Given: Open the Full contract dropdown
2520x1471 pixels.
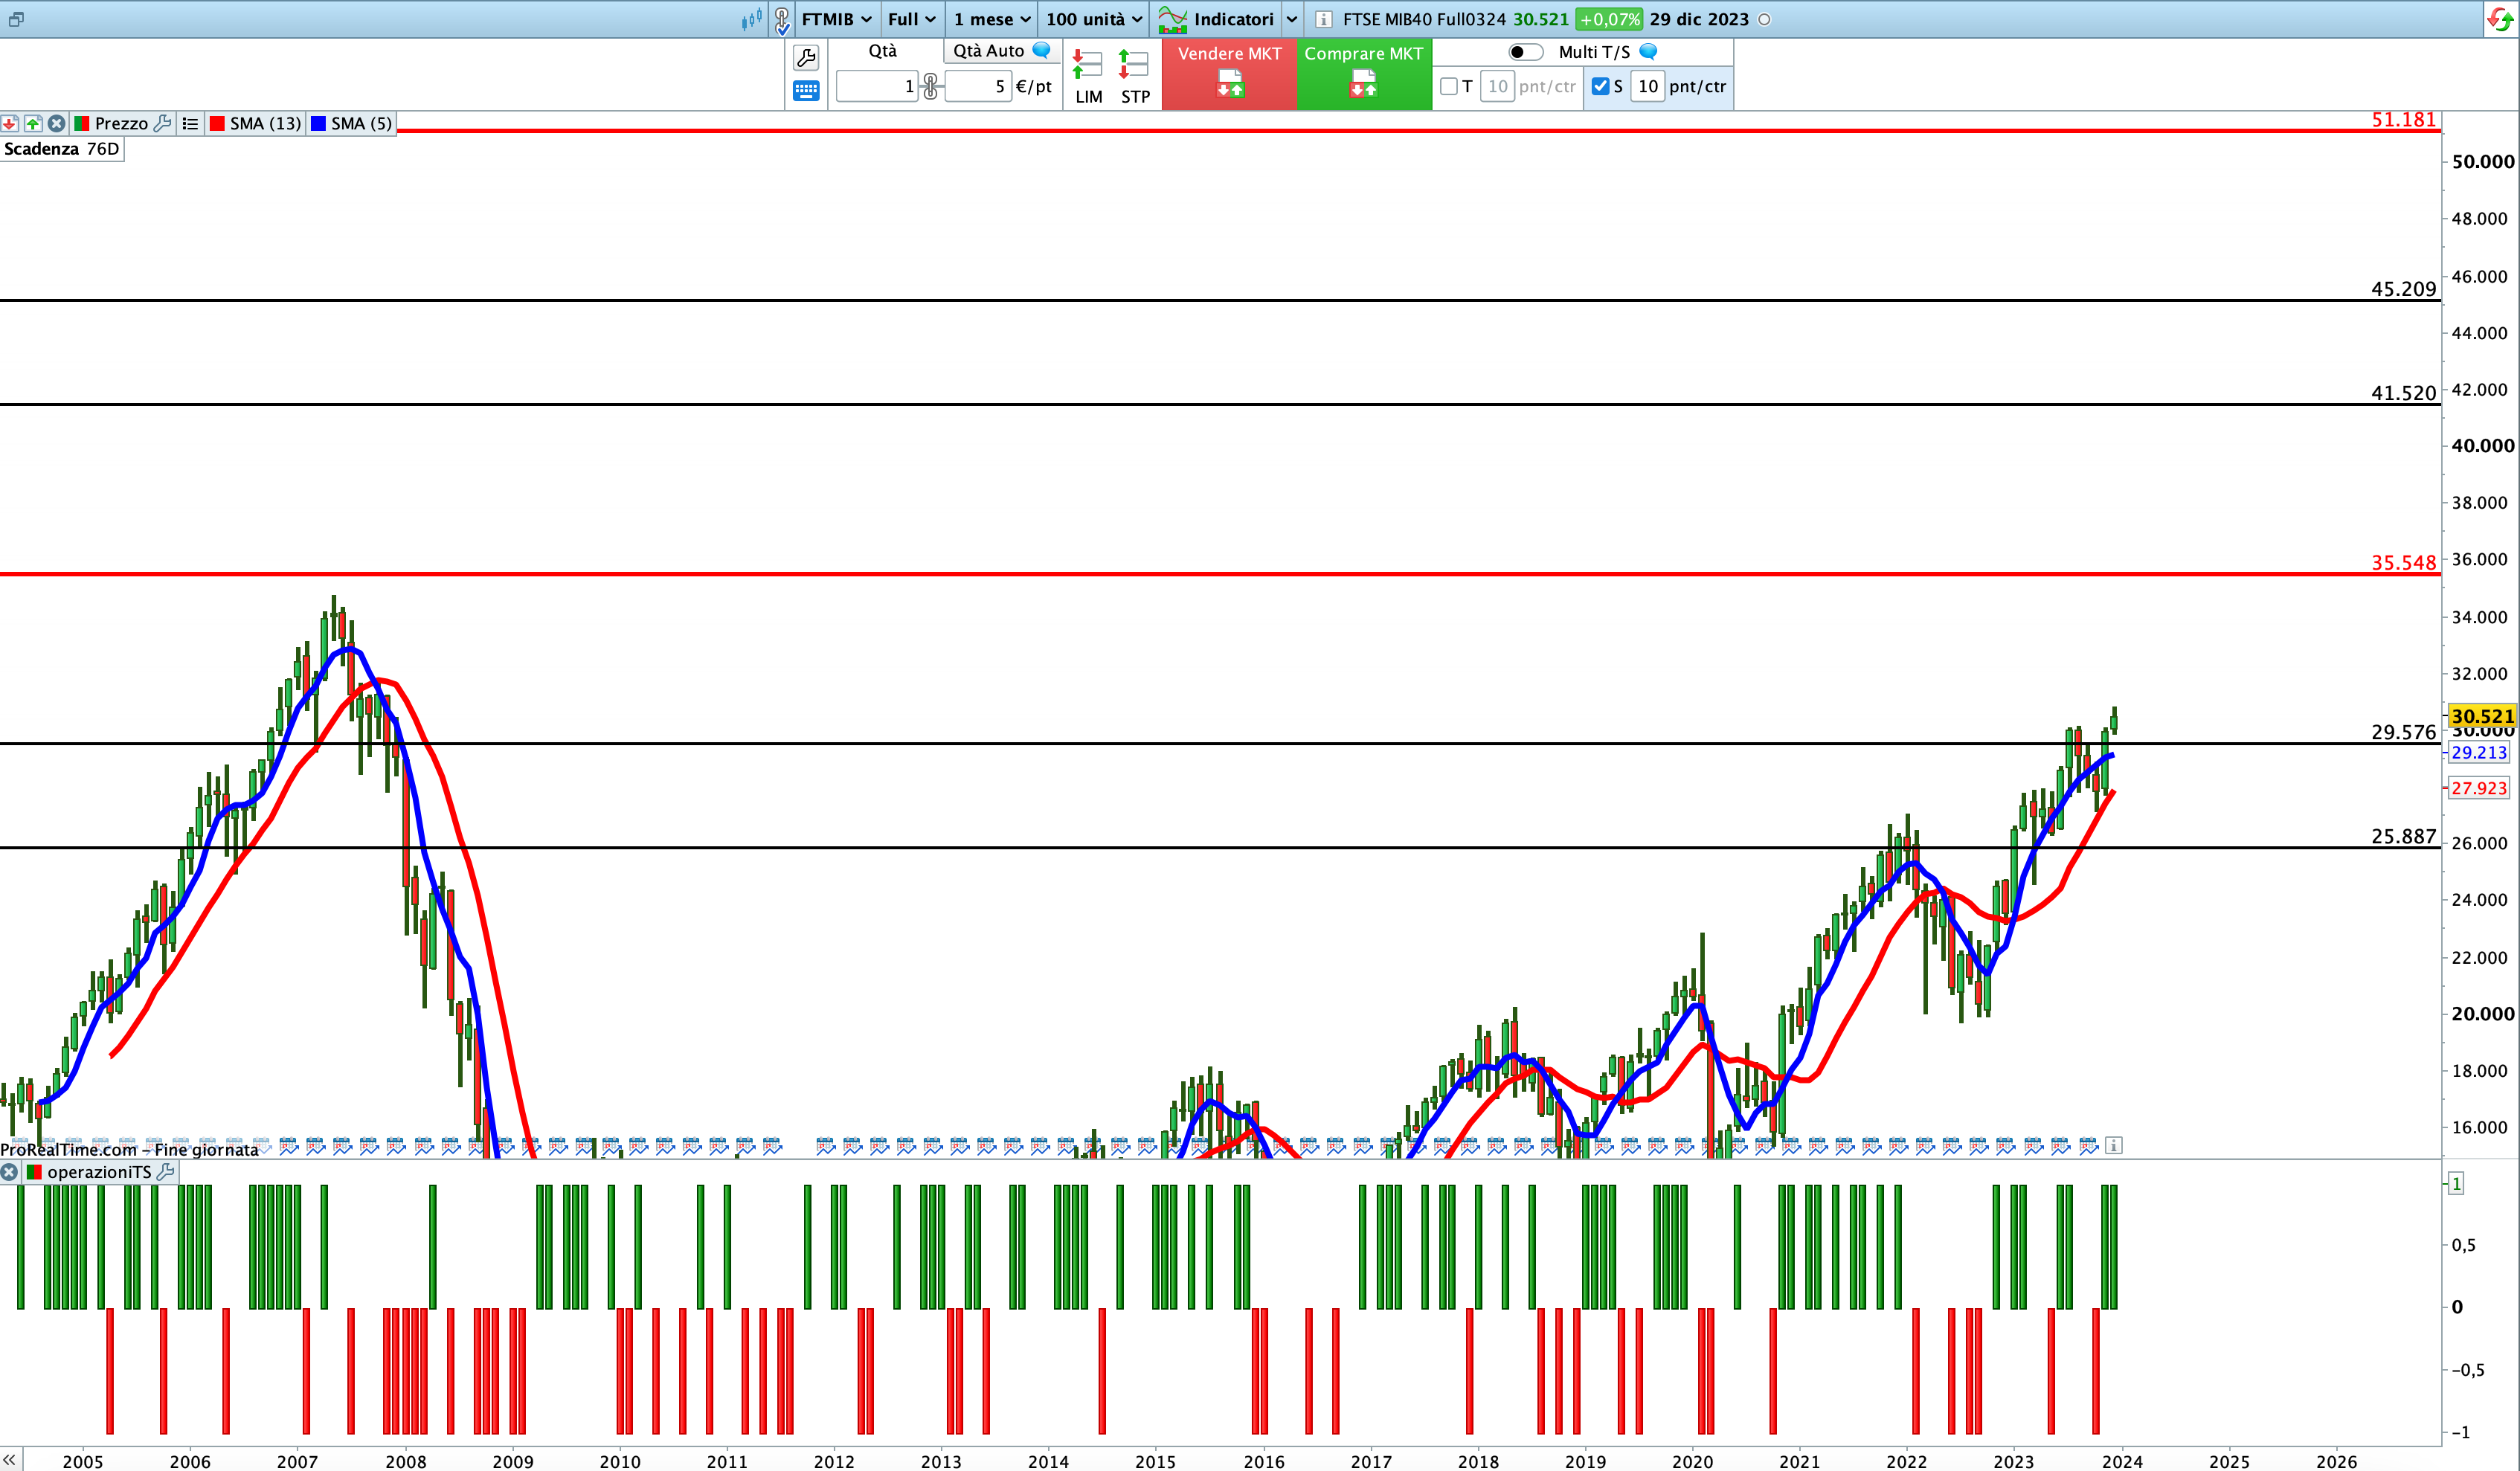Looking at the screenshot, I should pyautogui.click(x=911, y=19).
